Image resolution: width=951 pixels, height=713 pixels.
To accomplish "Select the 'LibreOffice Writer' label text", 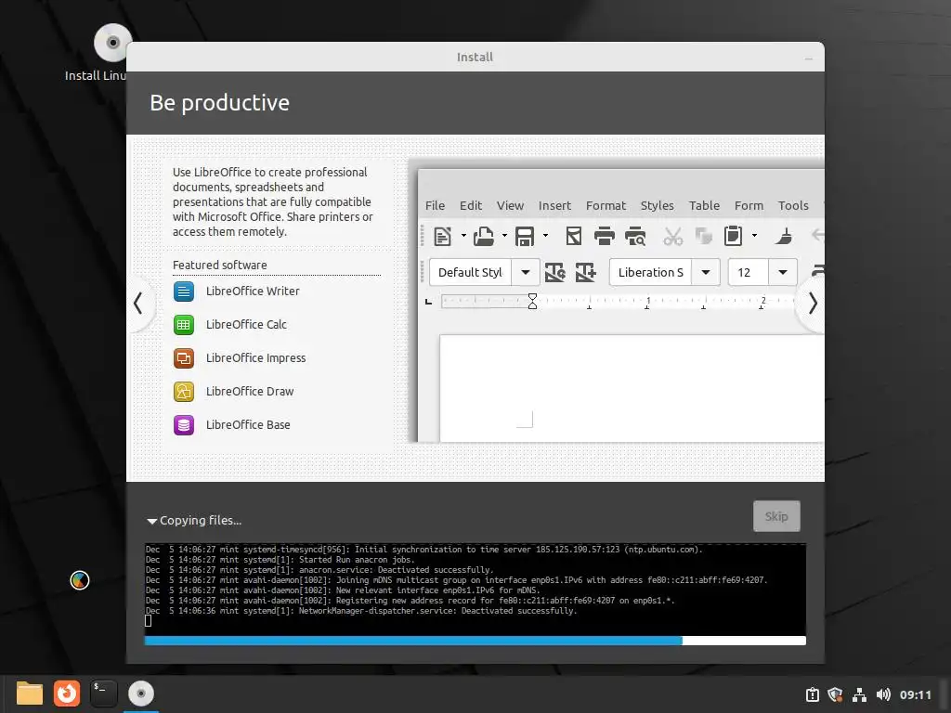I will point(253,291).
